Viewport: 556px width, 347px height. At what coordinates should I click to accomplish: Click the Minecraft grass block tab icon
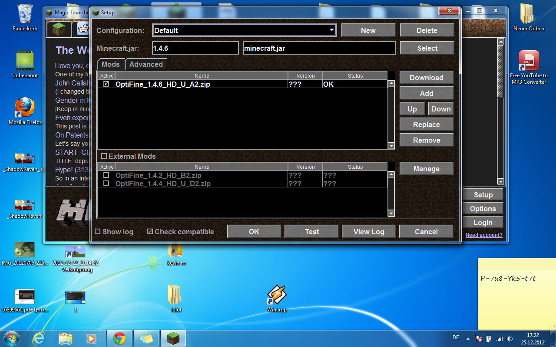59,29
